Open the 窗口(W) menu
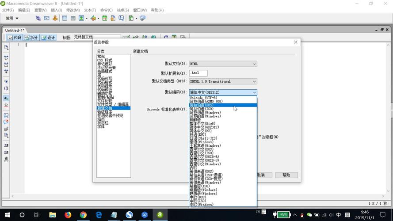Image resolution: width=393 pixels, height=221 pixels. pyautogui.click(x=140, y=10)
